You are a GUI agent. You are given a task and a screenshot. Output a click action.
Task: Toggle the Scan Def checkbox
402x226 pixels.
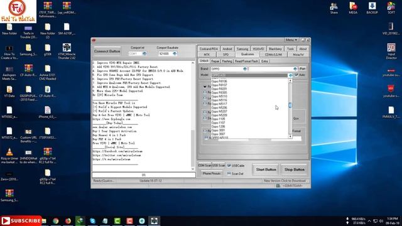pos(229,173)
